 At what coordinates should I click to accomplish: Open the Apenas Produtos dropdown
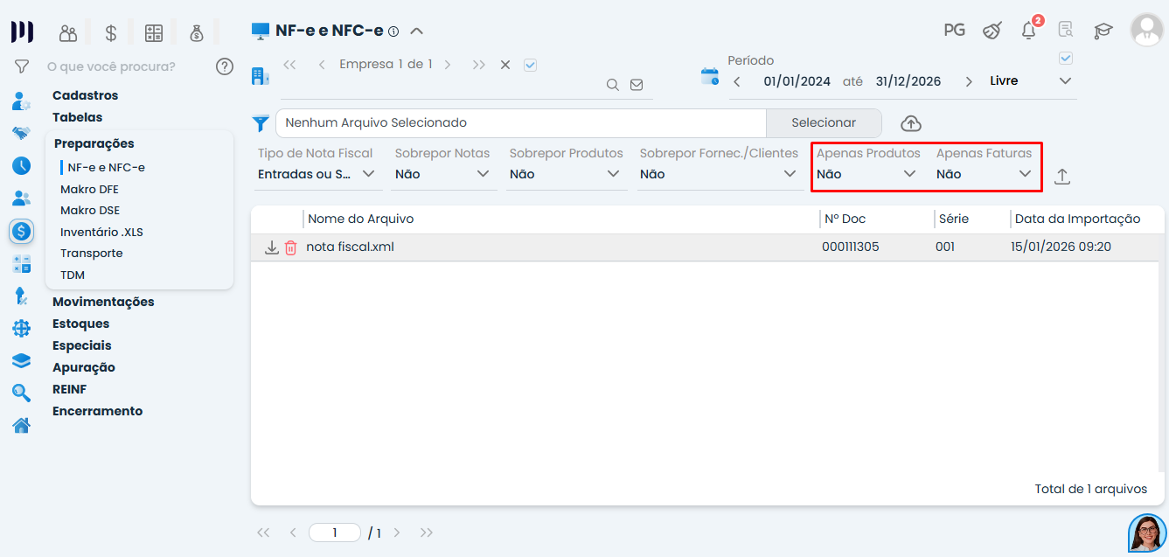click(x=867, y=174)
